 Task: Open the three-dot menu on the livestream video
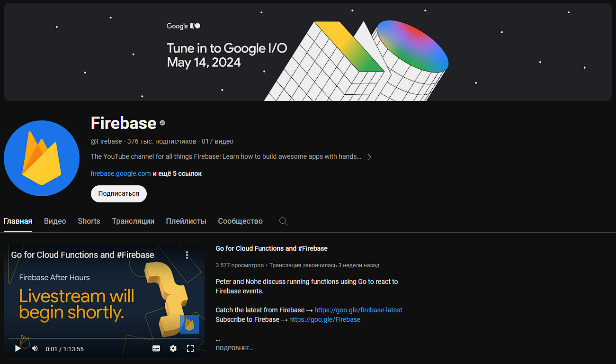point(187,255)
